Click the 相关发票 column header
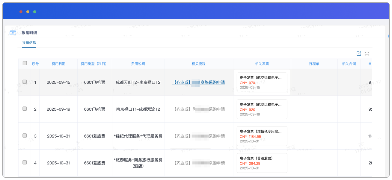 coord(262,64)
